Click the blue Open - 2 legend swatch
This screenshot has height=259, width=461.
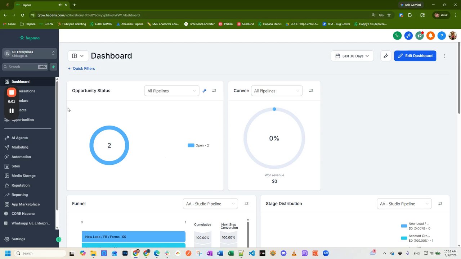tap(191, 145)
